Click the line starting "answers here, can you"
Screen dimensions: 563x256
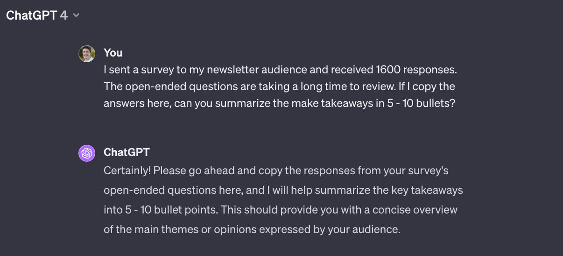(279, 103)
